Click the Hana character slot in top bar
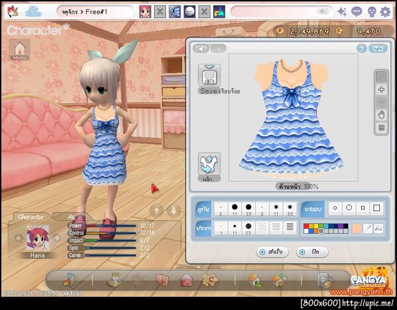This screenshot has width=397, height=310. click(x=146, y=12)
